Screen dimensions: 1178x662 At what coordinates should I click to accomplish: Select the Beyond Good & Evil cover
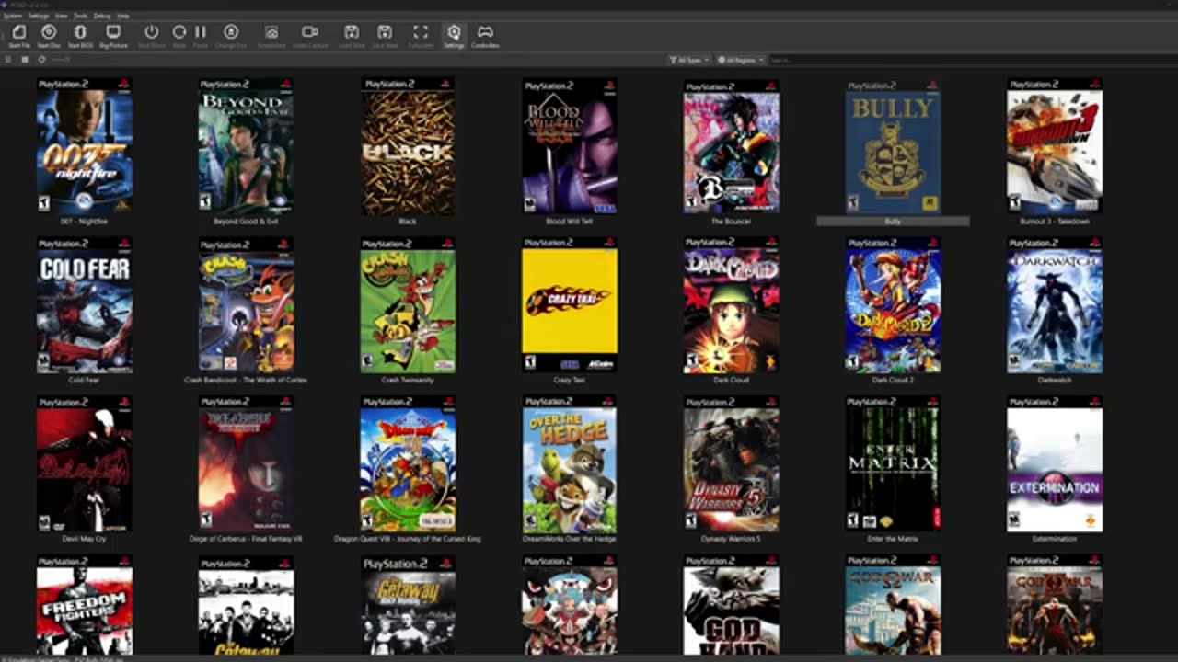click(x=247, y=146)
